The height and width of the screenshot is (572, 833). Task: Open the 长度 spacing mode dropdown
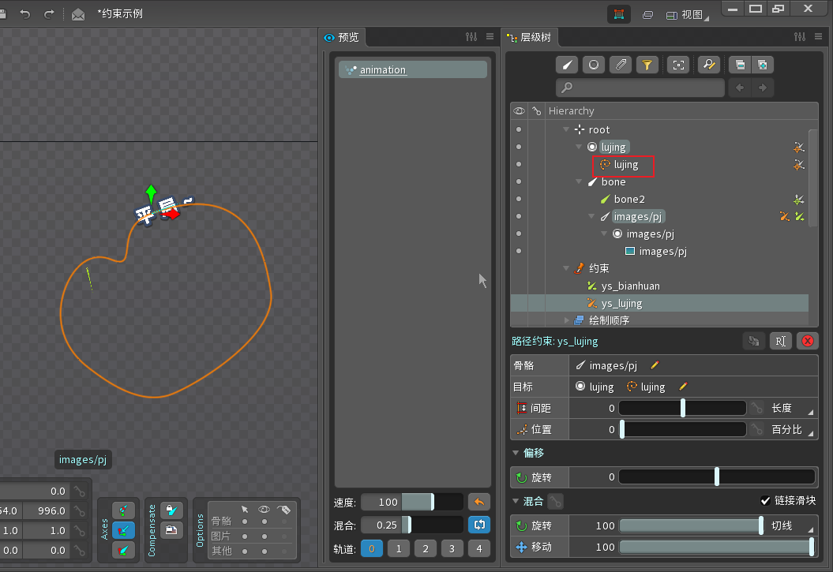tap(791, 408)
